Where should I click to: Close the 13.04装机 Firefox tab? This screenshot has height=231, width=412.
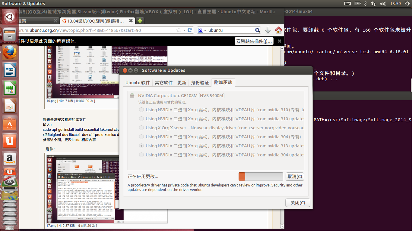tap(131, 21)
